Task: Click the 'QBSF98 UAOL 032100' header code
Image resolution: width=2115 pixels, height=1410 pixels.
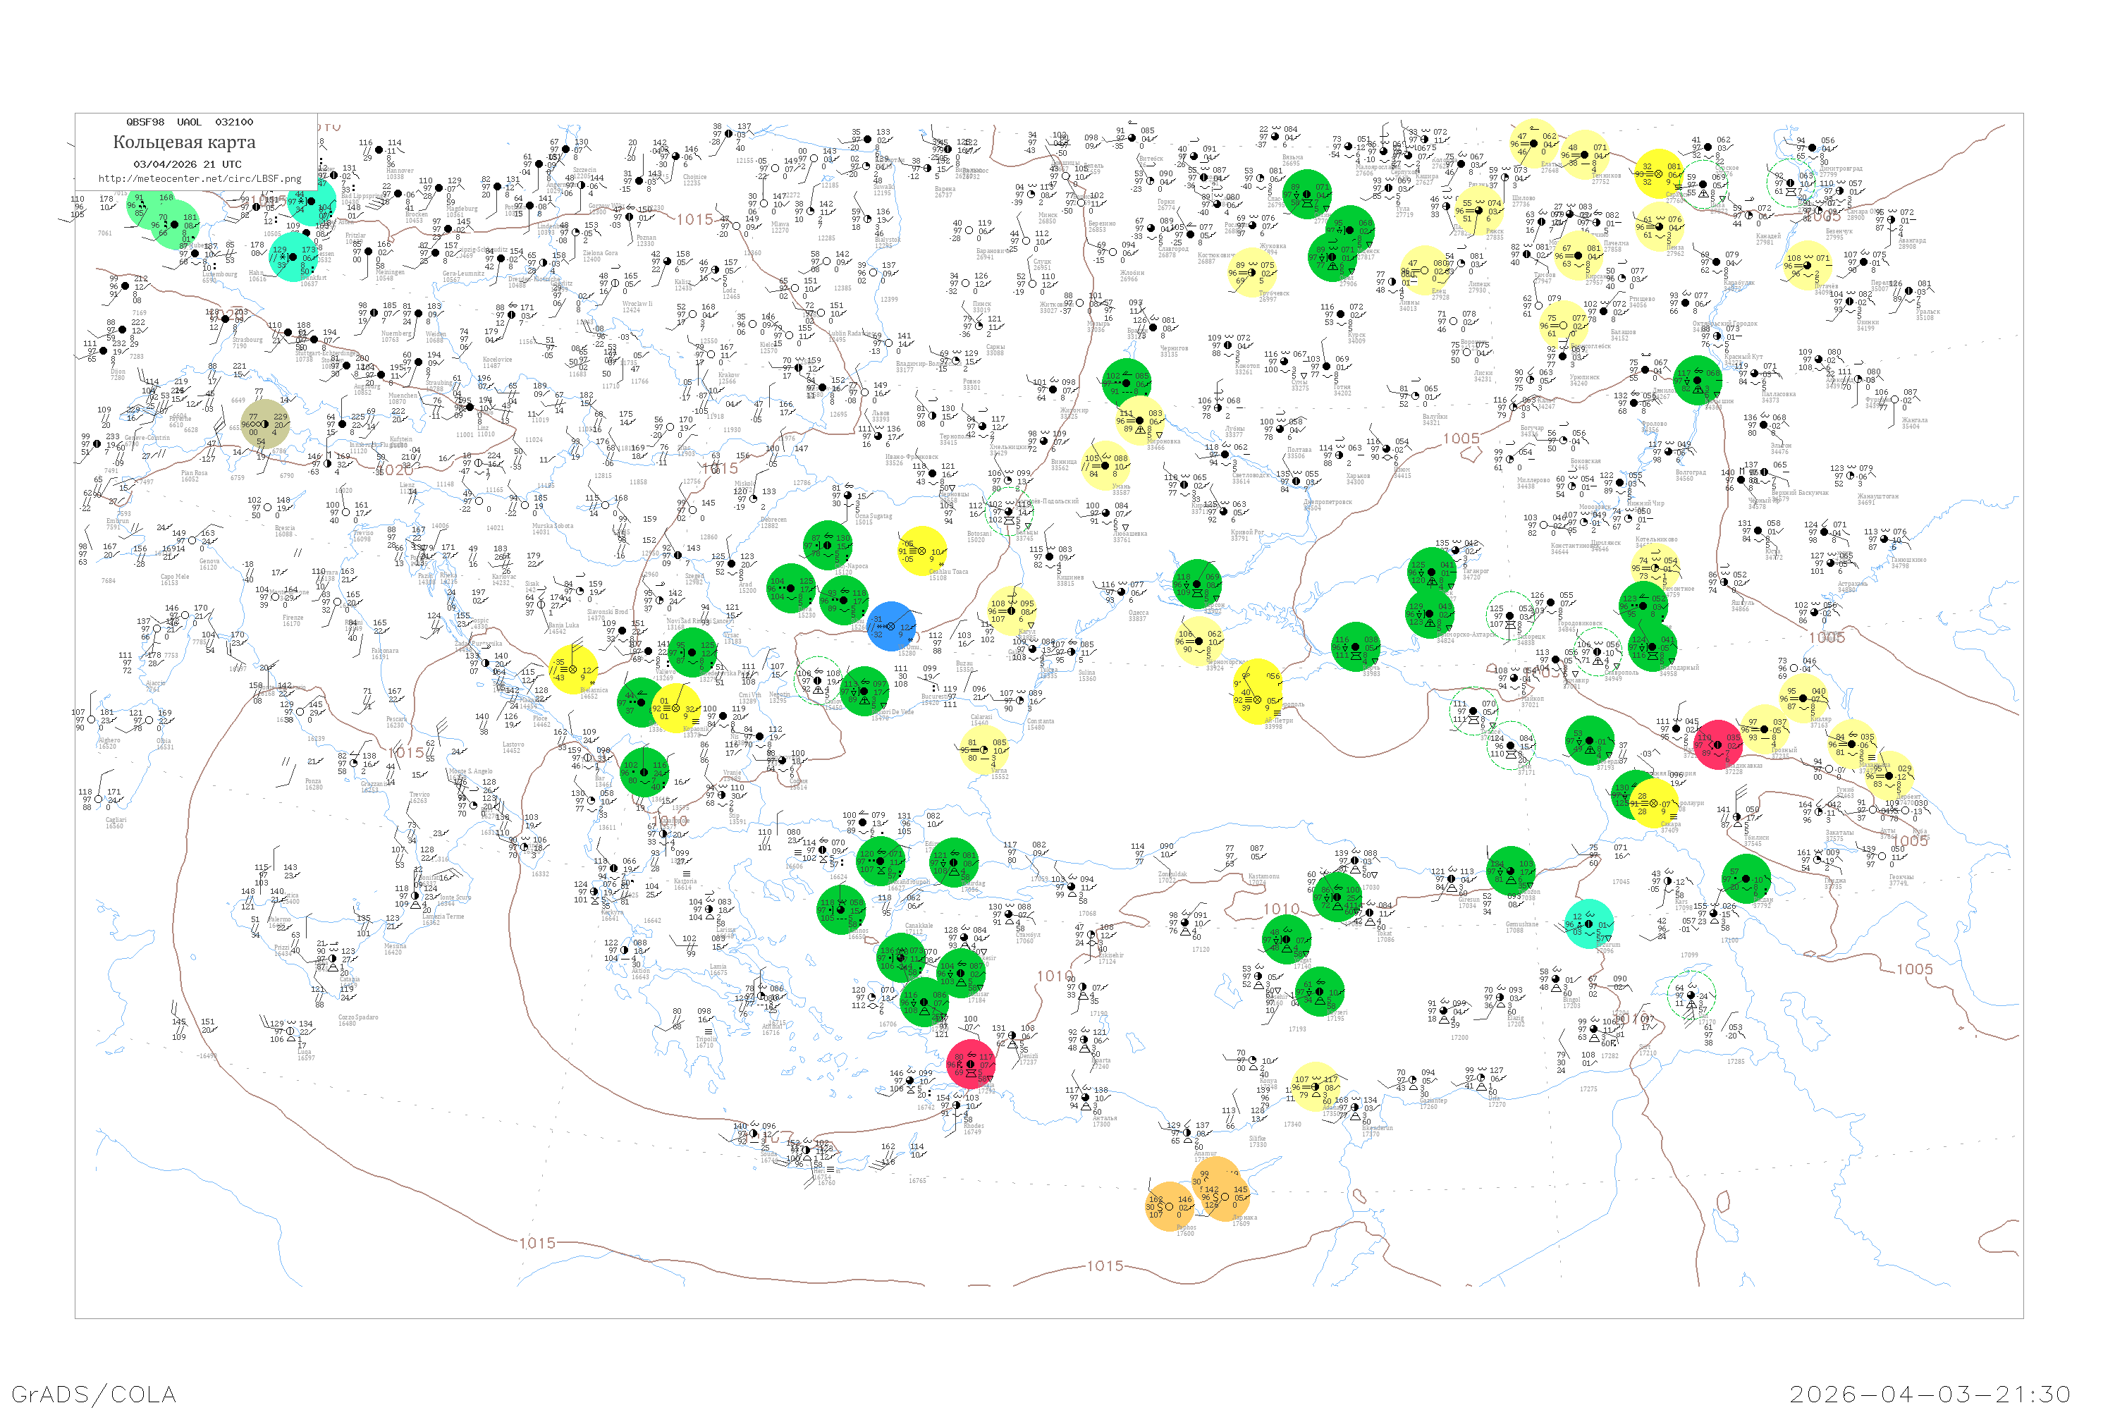Action: point(189,122)
